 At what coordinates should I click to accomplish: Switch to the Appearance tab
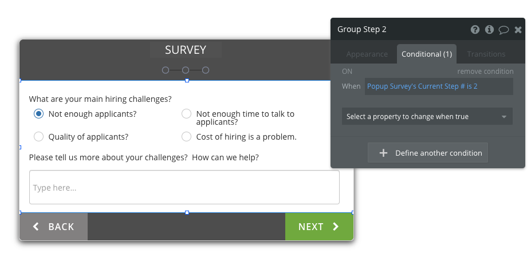(x=367, y=54)
